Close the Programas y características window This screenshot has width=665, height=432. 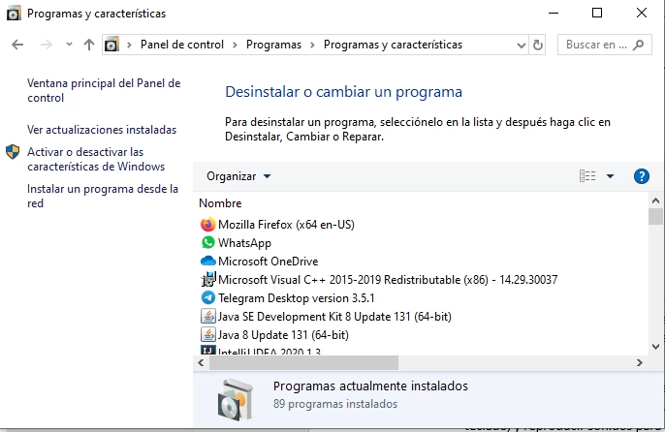point(642,14)
